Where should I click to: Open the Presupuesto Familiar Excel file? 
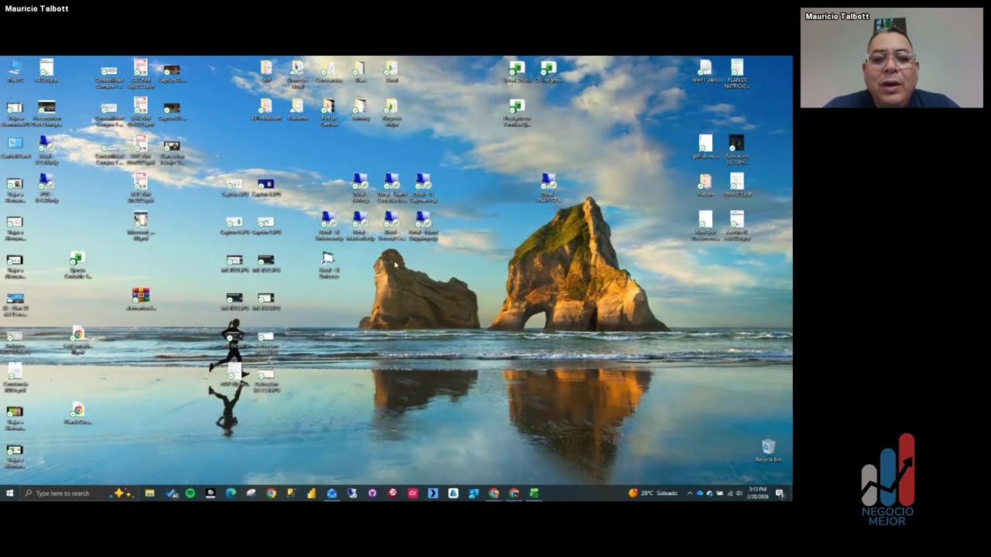516,111
